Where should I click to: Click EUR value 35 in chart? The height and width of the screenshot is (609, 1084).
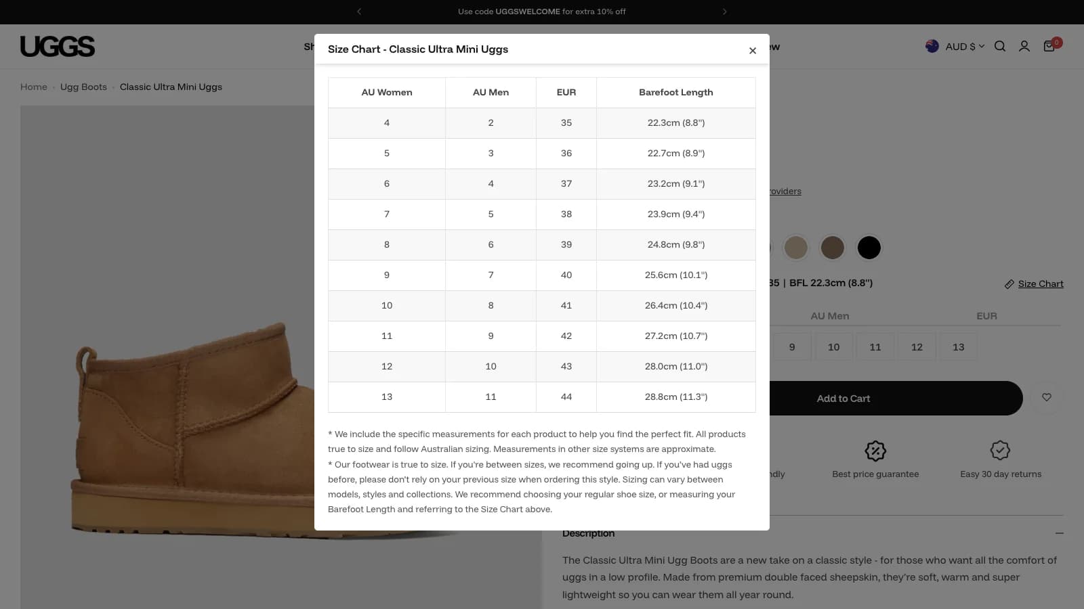point(566,122)
